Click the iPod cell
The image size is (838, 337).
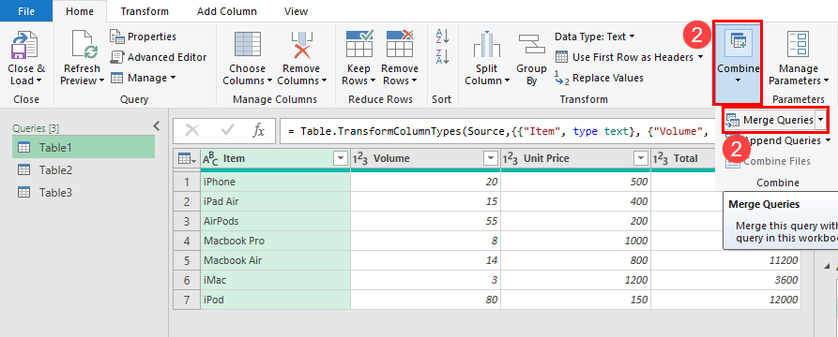[275, 300]
